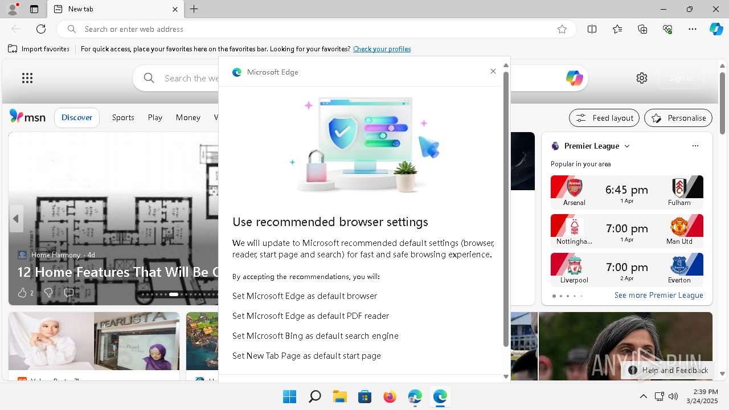Open volume control in system tray

tap(673, 396)
